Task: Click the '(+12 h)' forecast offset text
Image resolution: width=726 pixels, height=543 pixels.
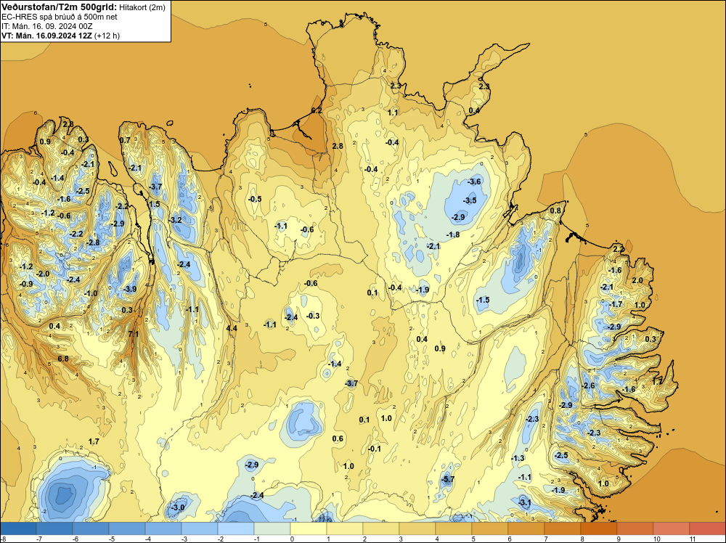Action: (107, 36)
